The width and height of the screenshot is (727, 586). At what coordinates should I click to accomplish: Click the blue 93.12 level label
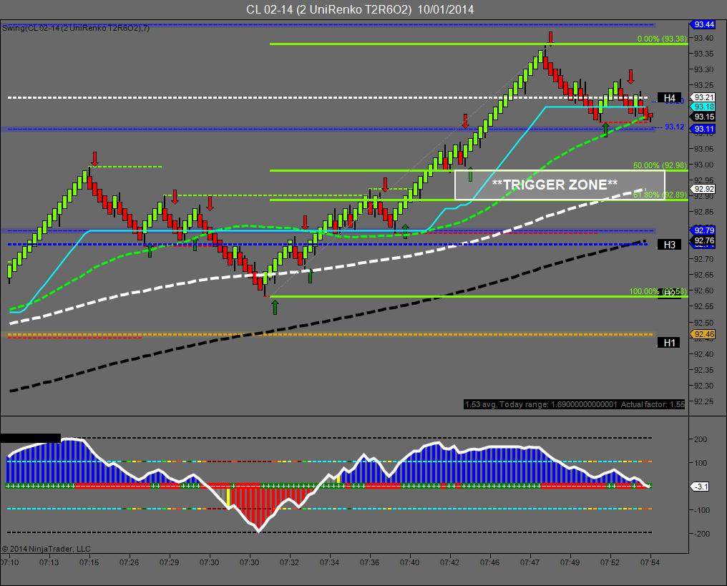674,127
